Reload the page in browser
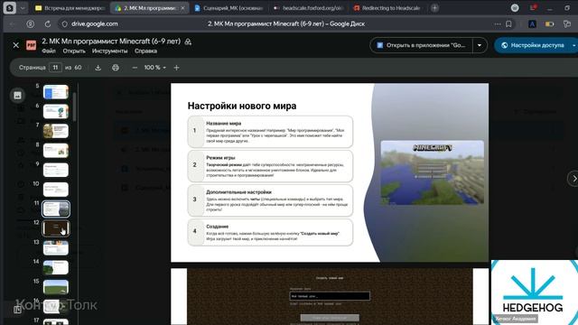The width and height of the screenshot is (578, 325). pos(48,24)
